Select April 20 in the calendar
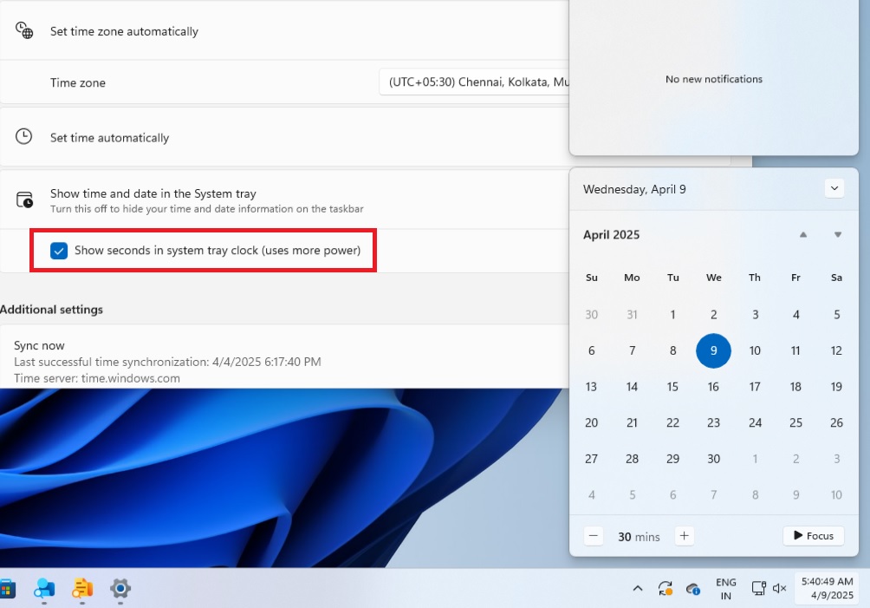The width and height of the screenshot is (870, 608). tap(592, 423)
